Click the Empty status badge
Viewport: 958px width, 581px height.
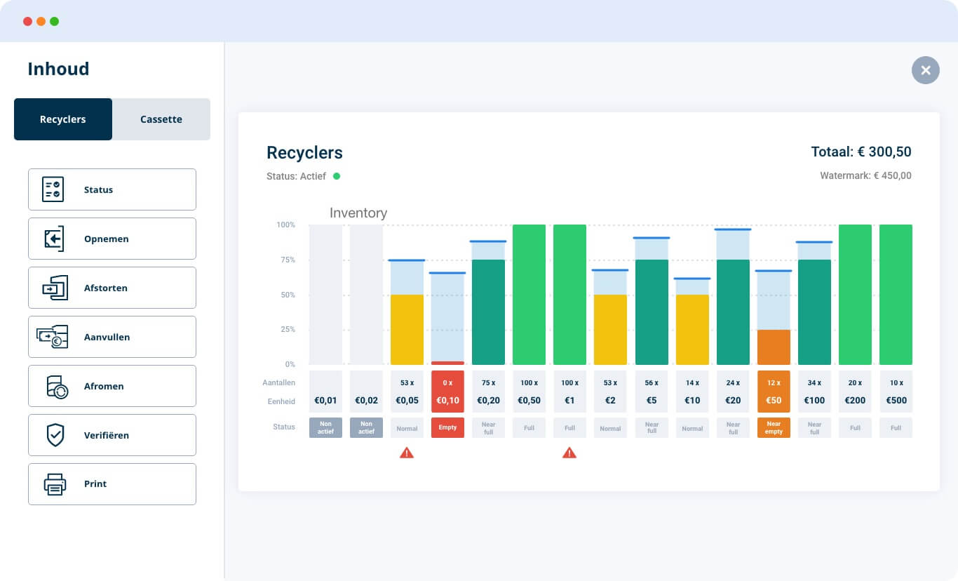point(447,427)
